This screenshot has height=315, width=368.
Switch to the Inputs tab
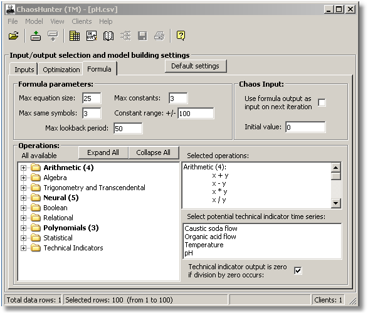tap(24, 70)
